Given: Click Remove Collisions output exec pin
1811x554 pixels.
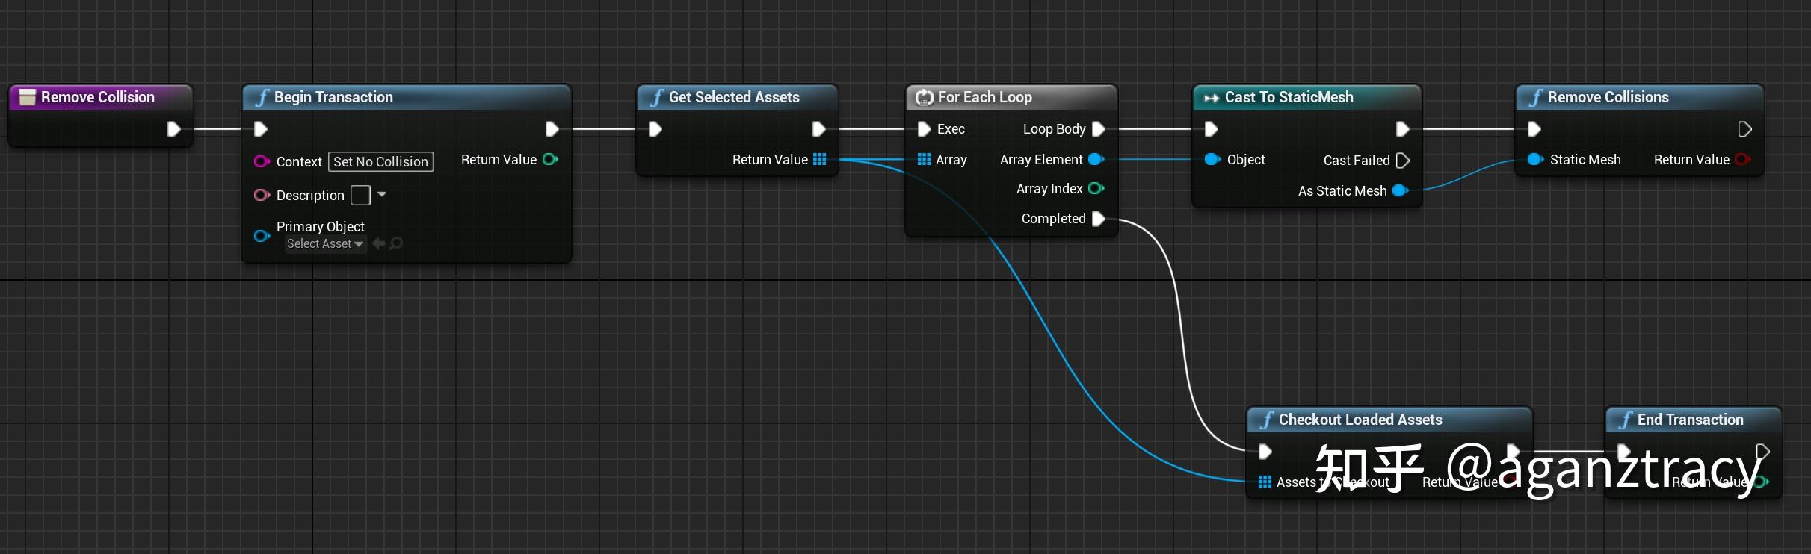Looking at the screenshot, I should point(1744,129).
